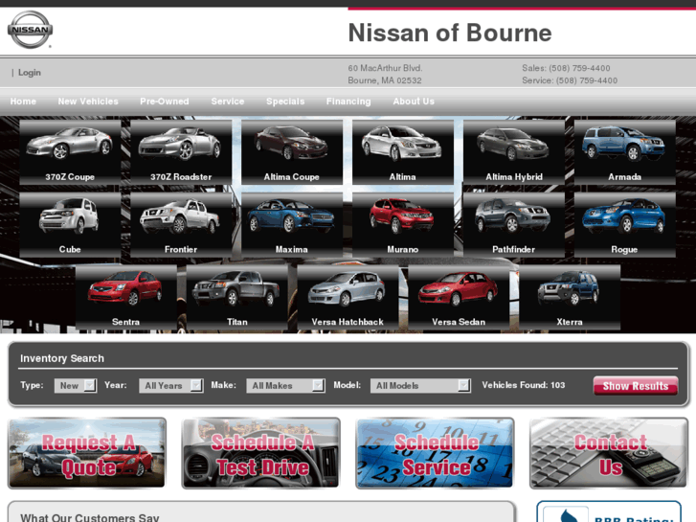Select the Altima Hybrid model tile
This screenshot has height=522, width=696.
pyautogui.click(x=514, y=152)
